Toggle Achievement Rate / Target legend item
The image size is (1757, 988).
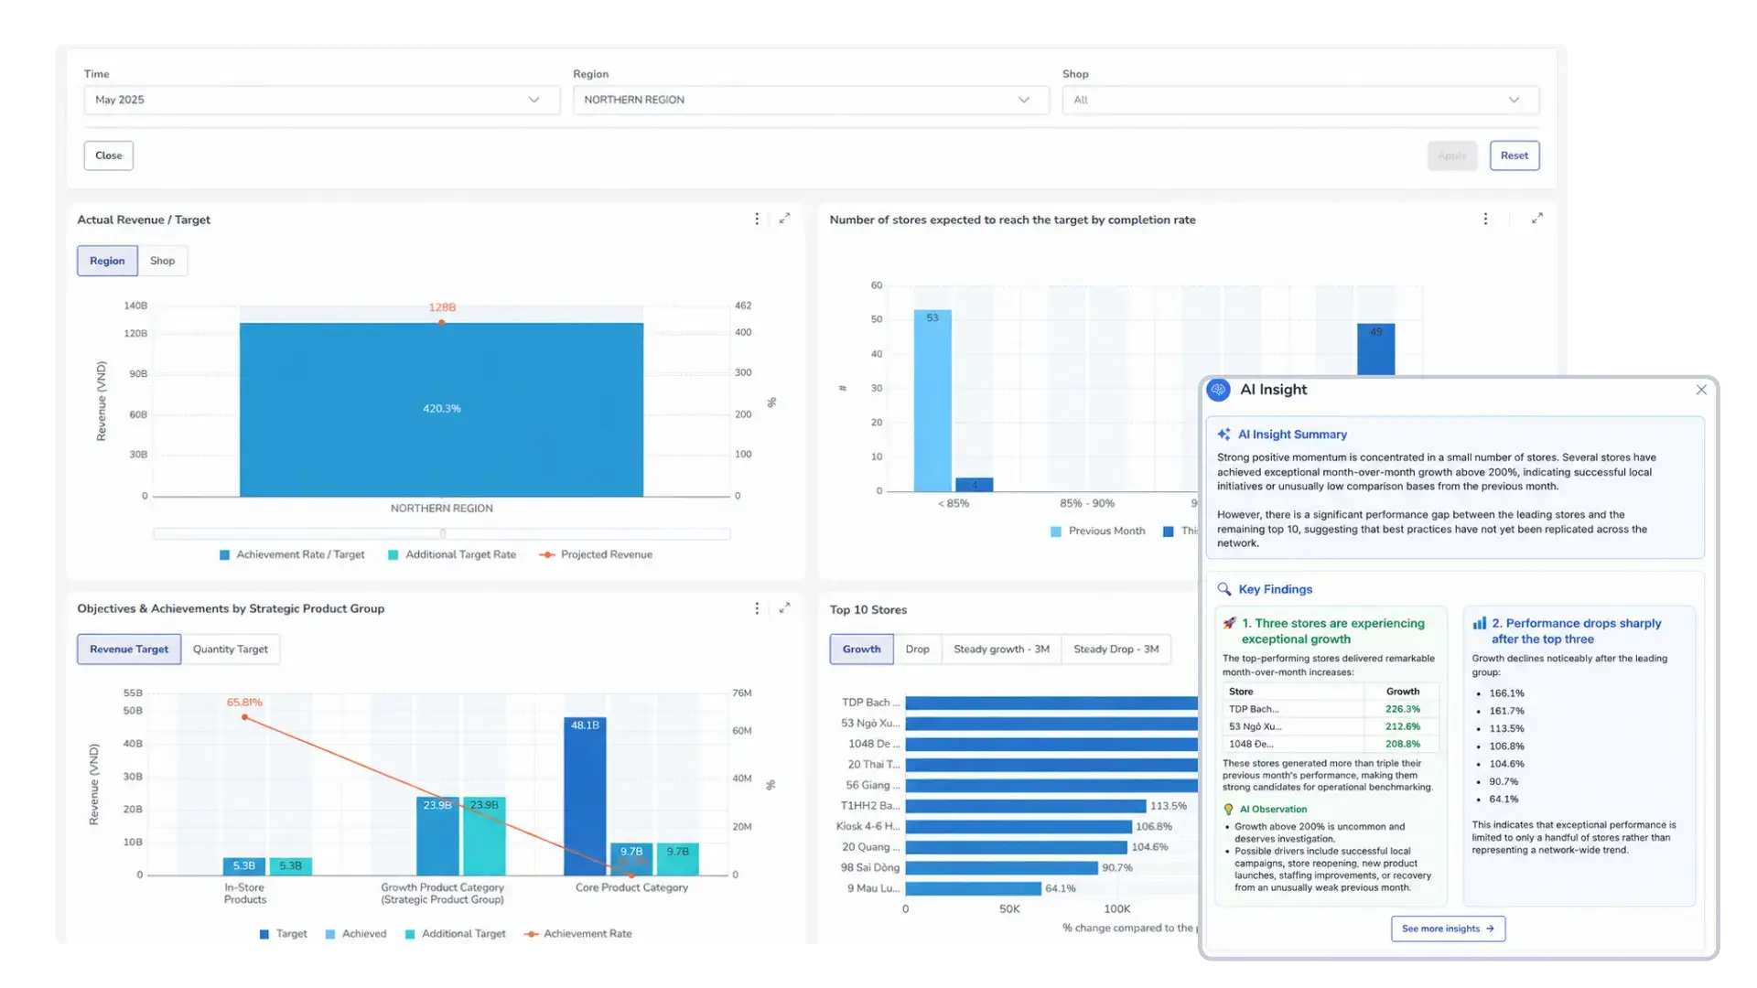pyautogui.click(x=292, y=554)
